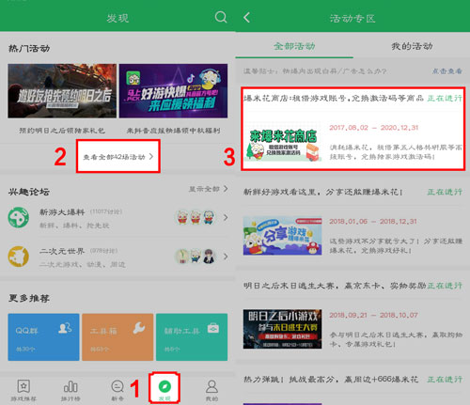The image size is (470, 405).
Task: View all 42 activities link
Action: tap(118, 156)
